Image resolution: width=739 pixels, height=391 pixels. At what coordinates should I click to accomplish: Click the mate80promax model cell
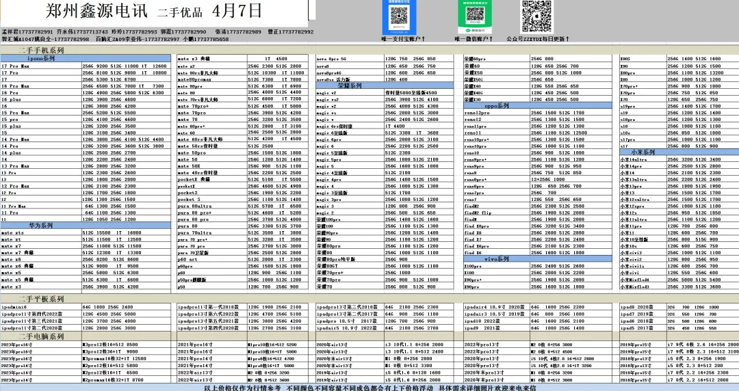212,79
